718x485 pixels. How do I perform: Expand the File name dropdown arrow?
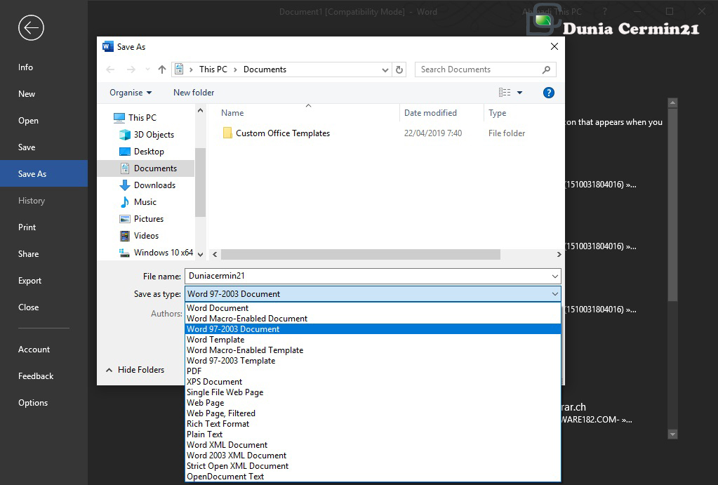pyautogui.click(x=555, y=276)
